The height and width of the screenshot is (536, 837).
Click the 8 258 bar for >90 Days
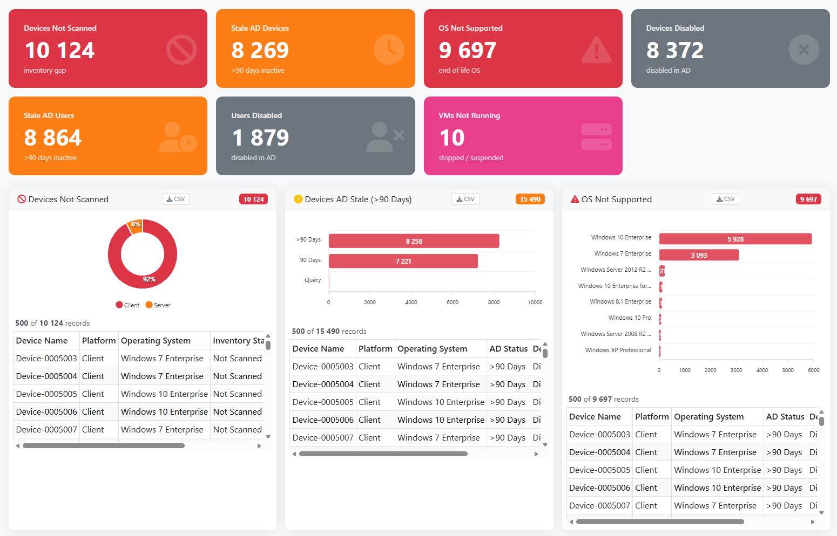tap(414, 241)
